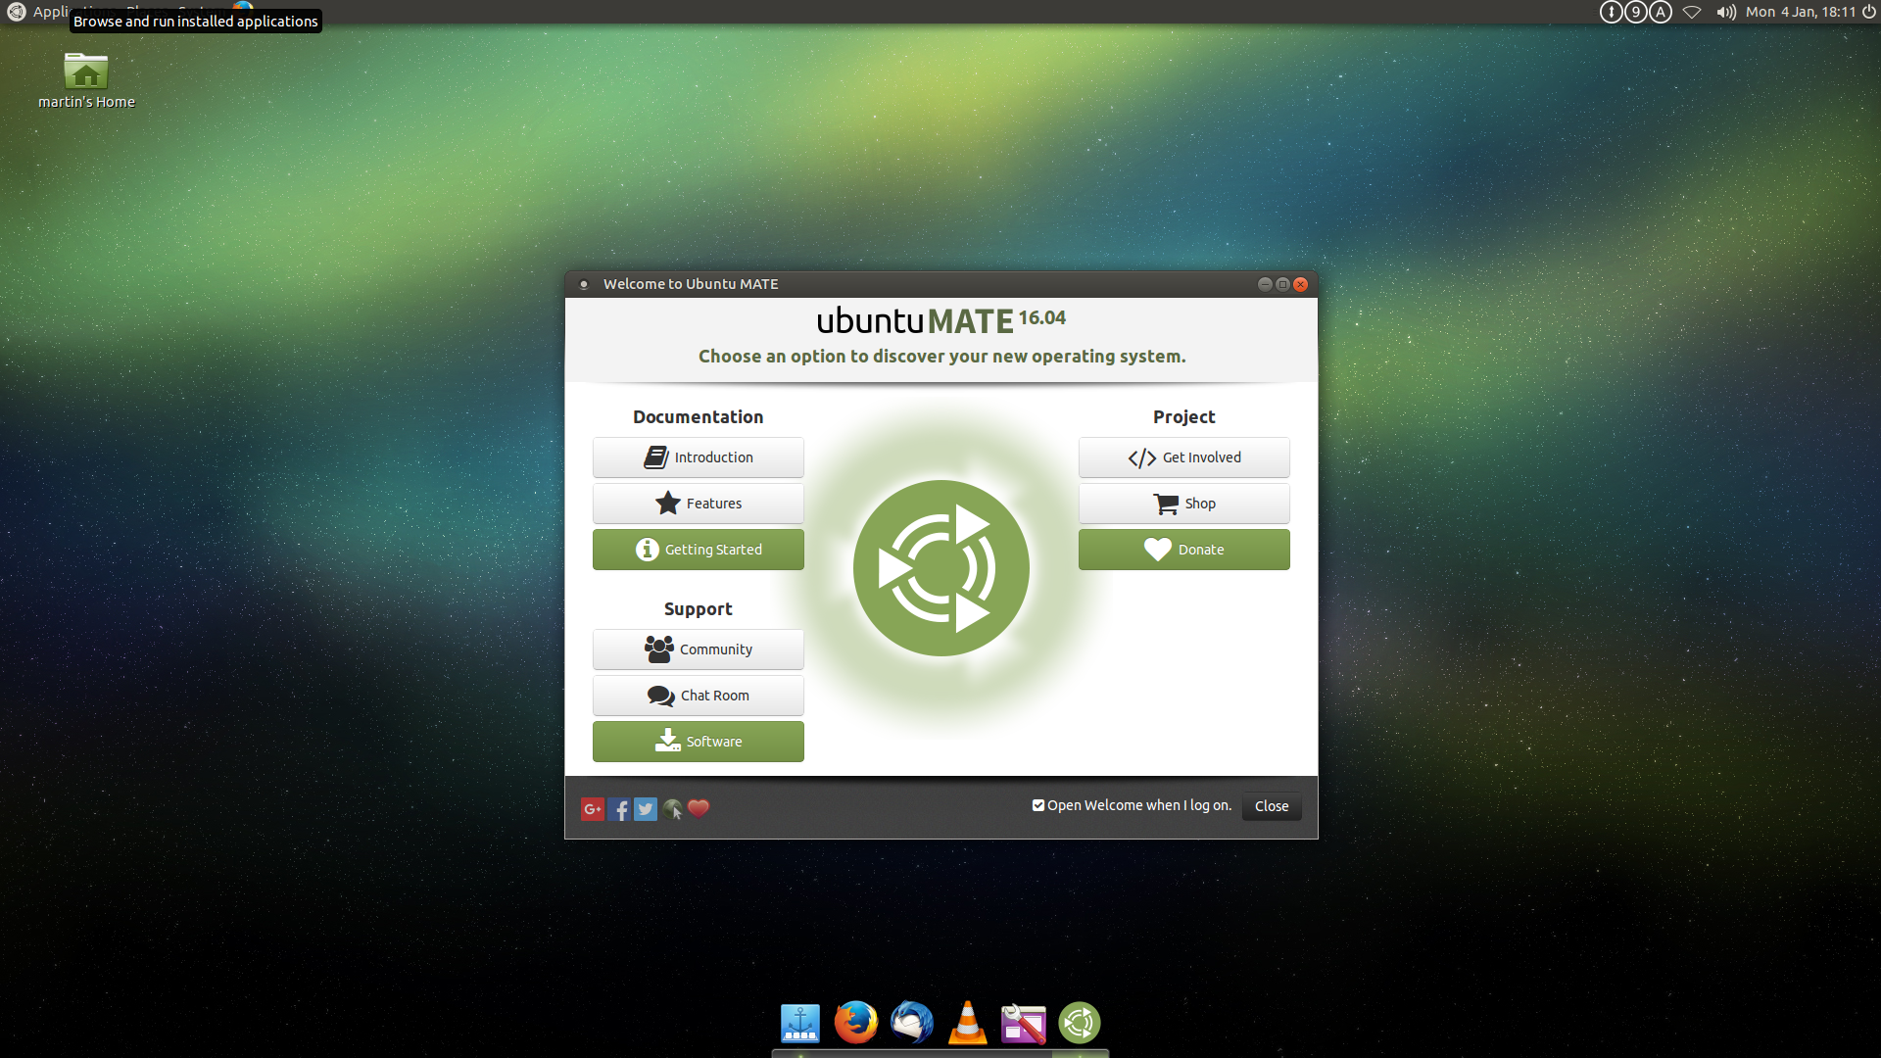
Task: Click the Google+ social icon
Action: point(592,809)
